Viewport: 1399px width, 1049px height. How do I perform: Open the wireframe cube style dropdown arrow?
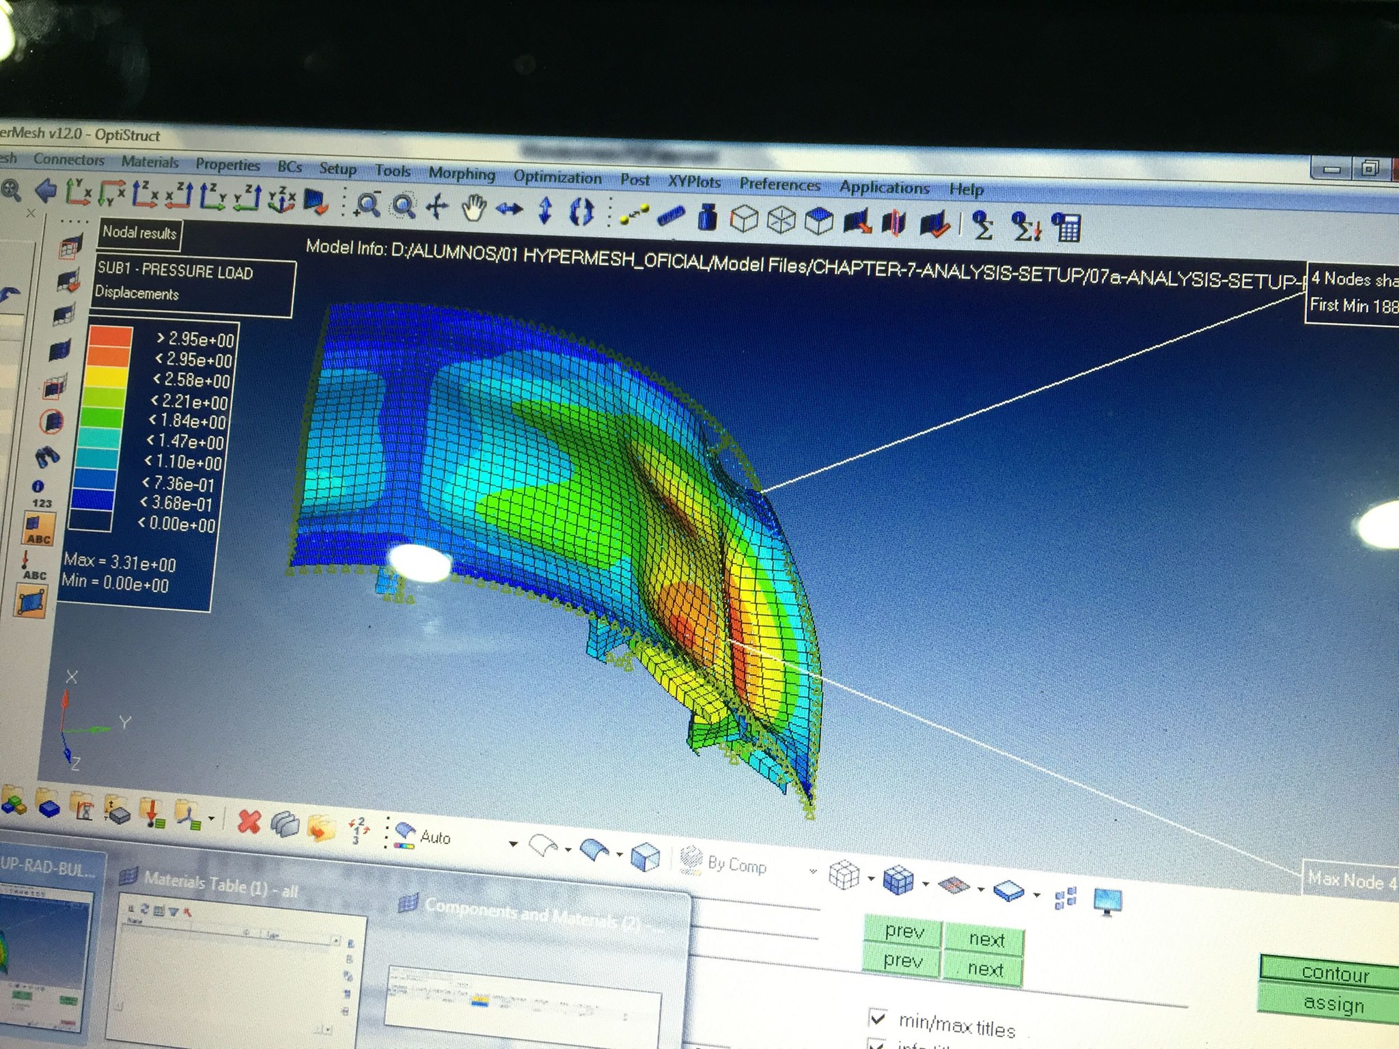pyautogui.click(x=871, y=879)
